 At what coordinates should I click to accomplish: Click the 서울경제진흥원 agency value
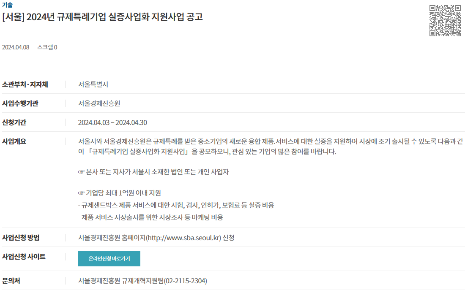click(99, 103)
